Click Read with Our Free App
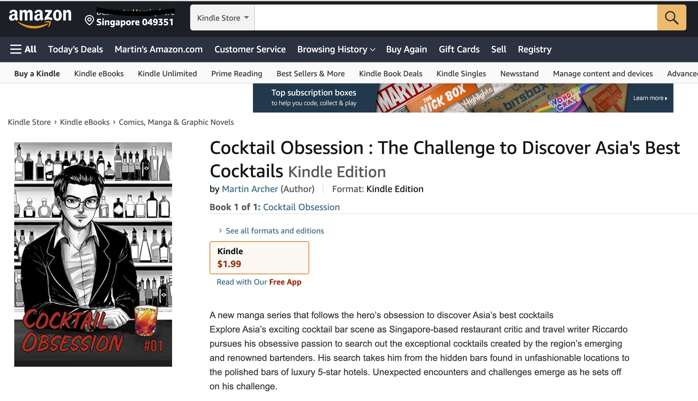698x401 pixels. point(259,282)
